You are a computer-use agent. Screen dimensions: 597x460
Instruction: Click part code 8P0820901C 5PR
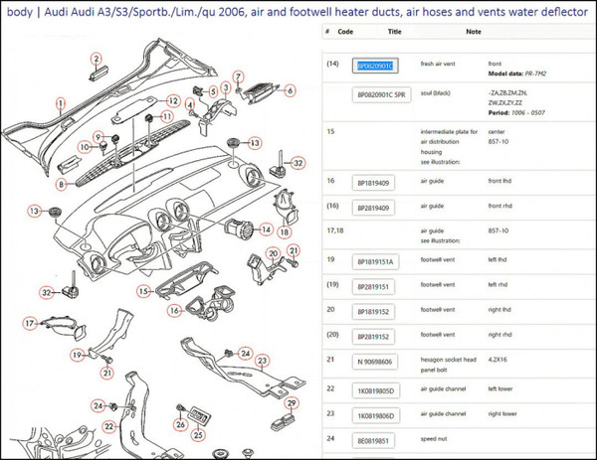(x=382, y=95)
